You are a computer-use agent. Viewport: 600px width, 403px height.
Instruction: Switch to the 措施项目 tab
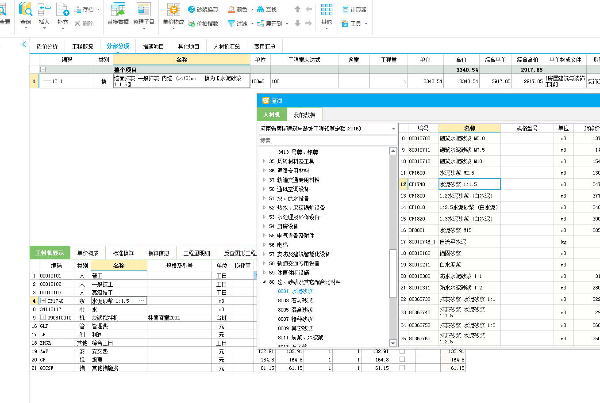154,46
